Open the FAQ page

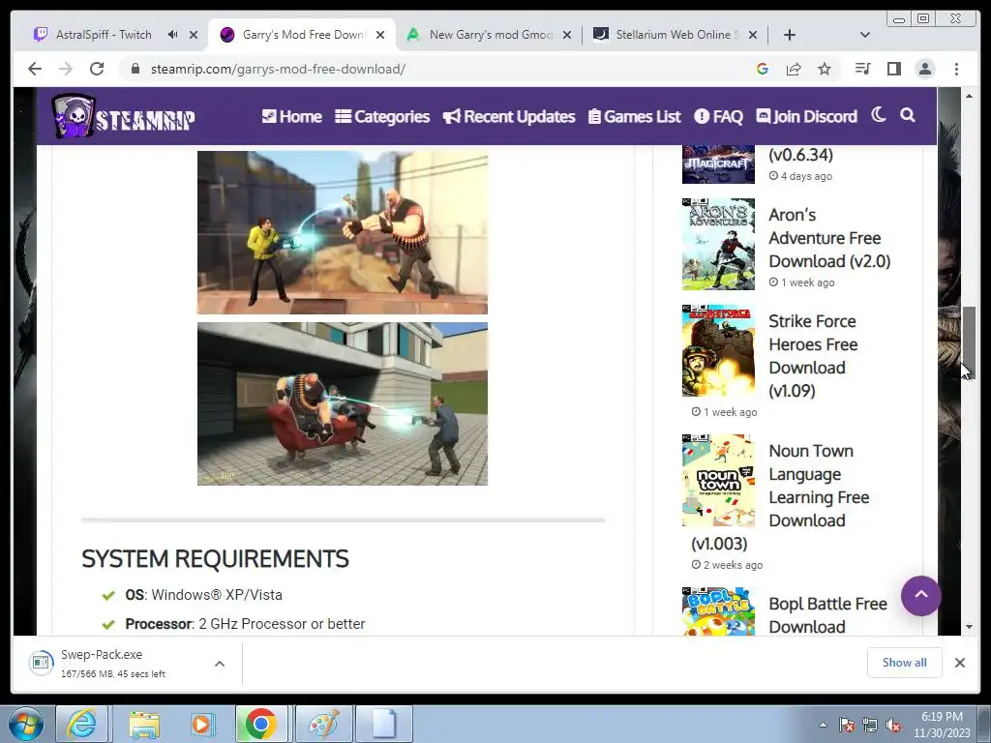(x=719, y=116)
